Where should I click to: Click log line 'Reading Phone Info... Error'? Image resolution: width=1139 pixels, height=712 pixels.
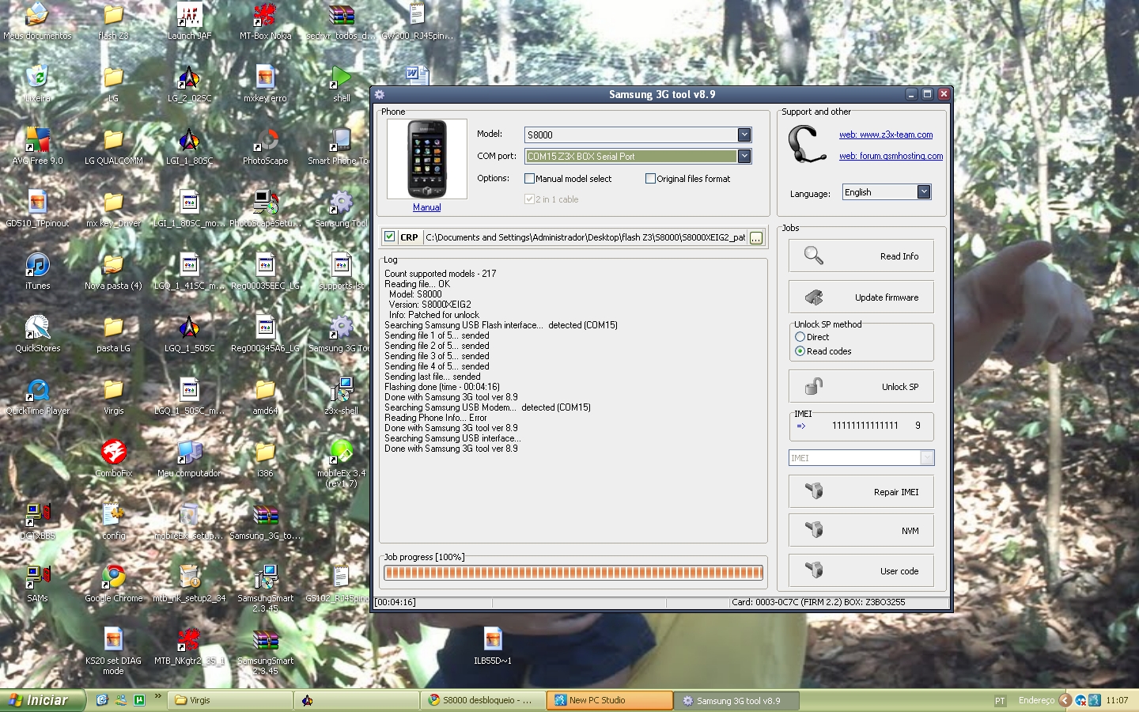pos(436,418)
